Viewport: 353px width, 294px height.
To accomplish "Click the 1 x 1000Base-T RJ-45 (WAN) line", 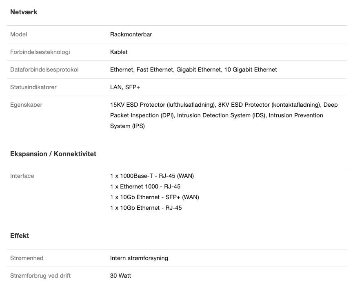I will [152, 176].
